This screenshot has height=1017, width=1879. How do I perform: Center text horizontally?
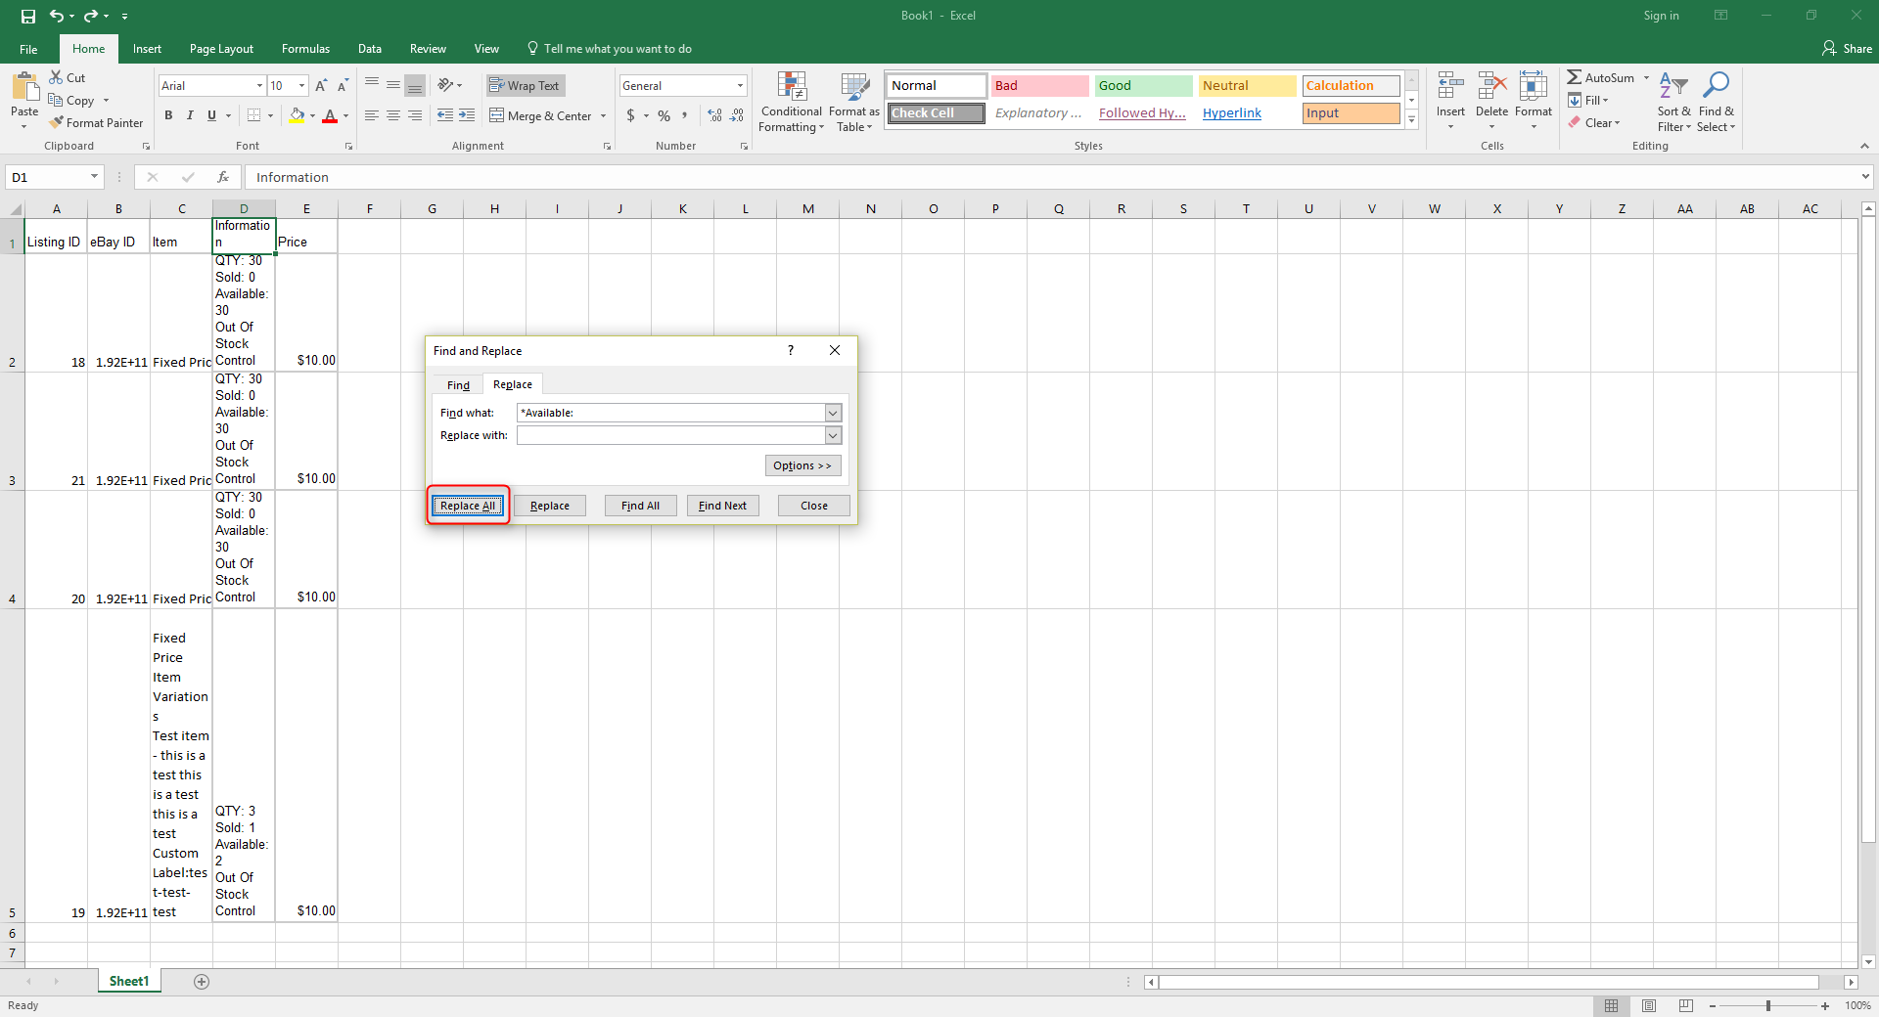click(393, 115)
